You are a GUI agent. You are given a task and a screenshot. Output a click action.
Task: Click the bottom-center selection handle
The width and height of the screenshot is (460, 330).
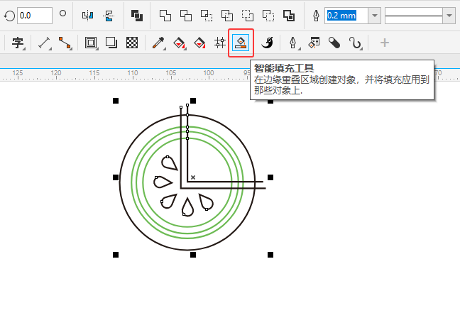pyautogui.click(x=193, y=255)
